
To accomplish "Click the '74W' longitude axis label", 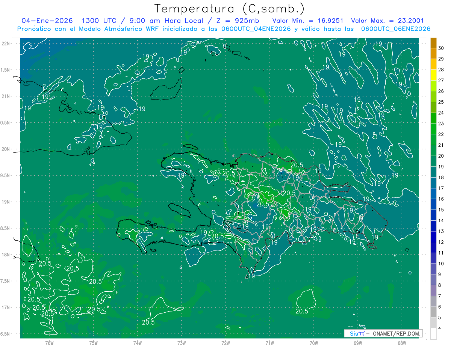I will pos(138,343).
